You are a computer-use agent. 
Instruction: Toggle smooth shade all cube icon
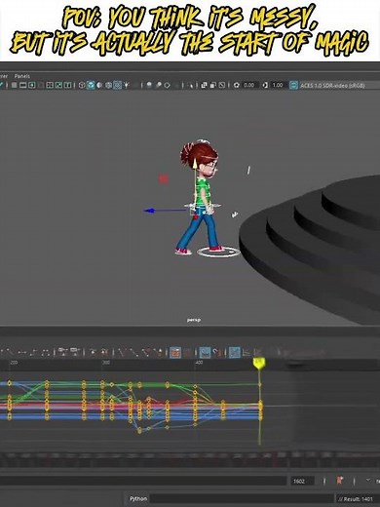[x=91, y=85]
